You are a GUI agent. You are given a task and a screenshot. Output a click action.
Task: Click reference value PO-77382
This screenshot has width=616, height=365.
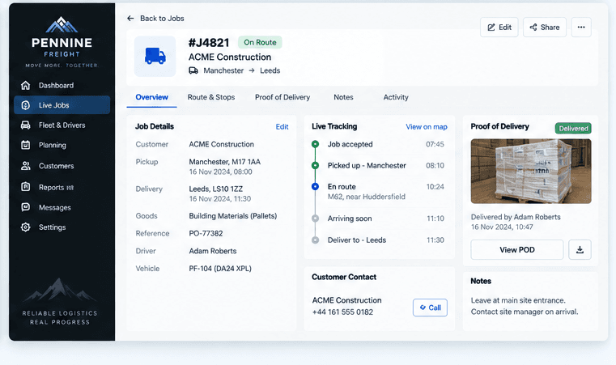pos(206,233)
